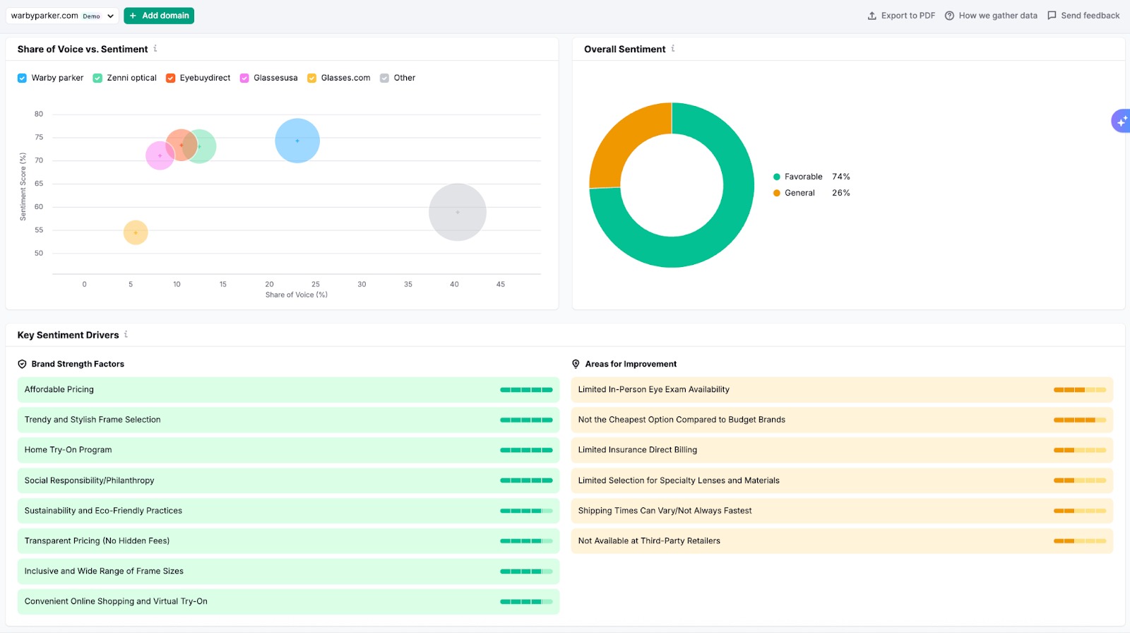The image size is (1130, 633).
Task: Click the question mark icon for How we gather data
Action: click(950, 16)
